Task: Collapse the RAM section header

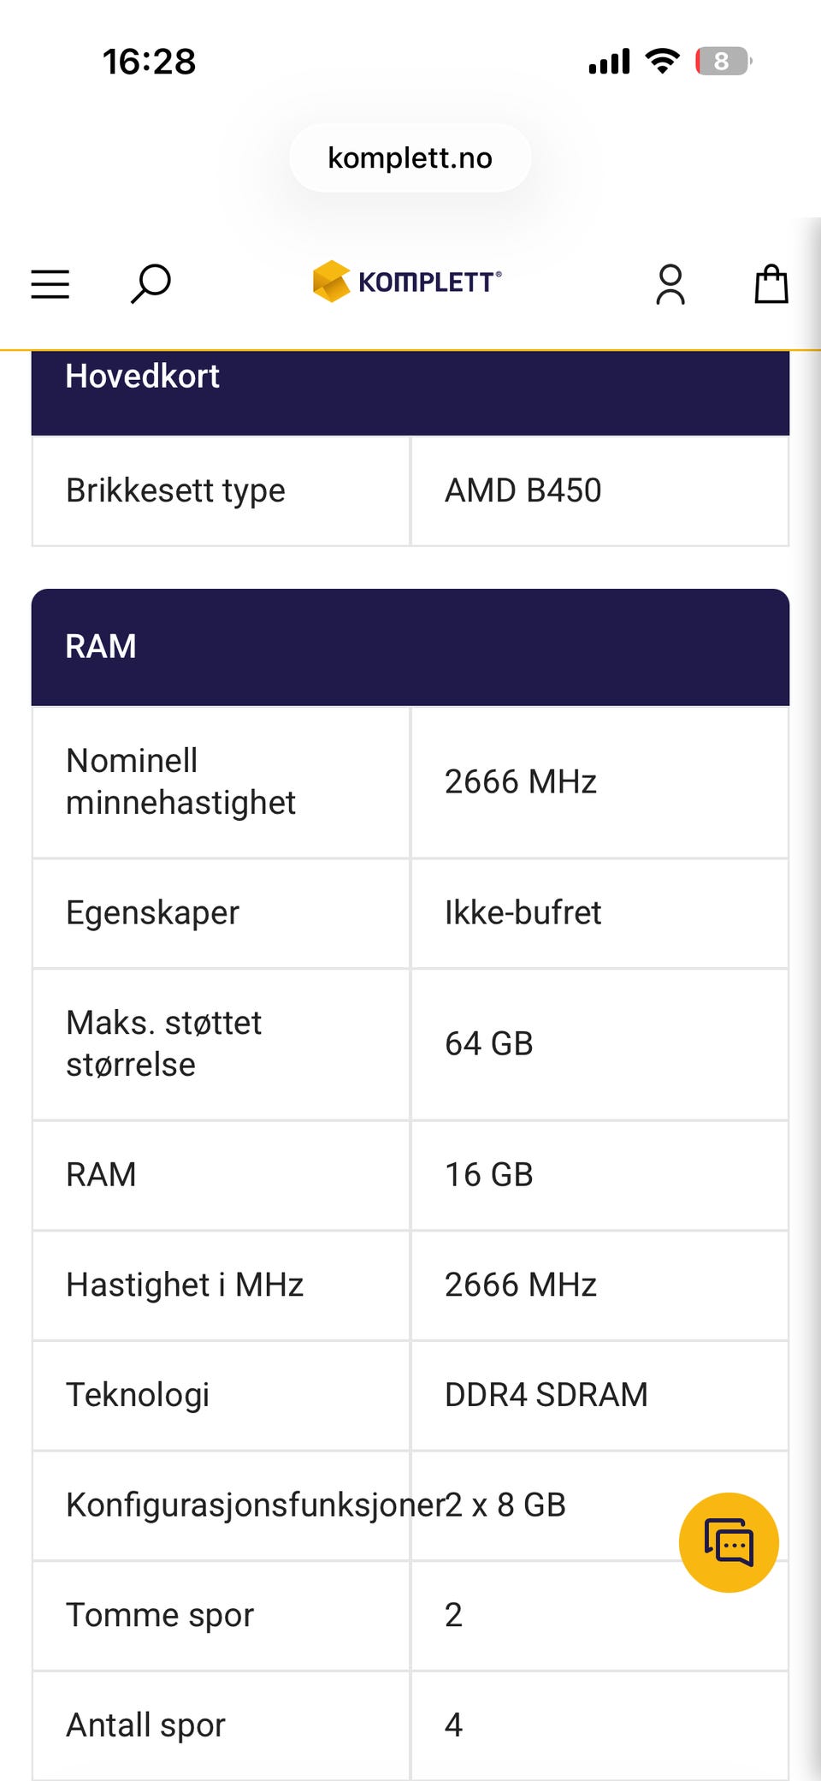Action: [410, 647]
